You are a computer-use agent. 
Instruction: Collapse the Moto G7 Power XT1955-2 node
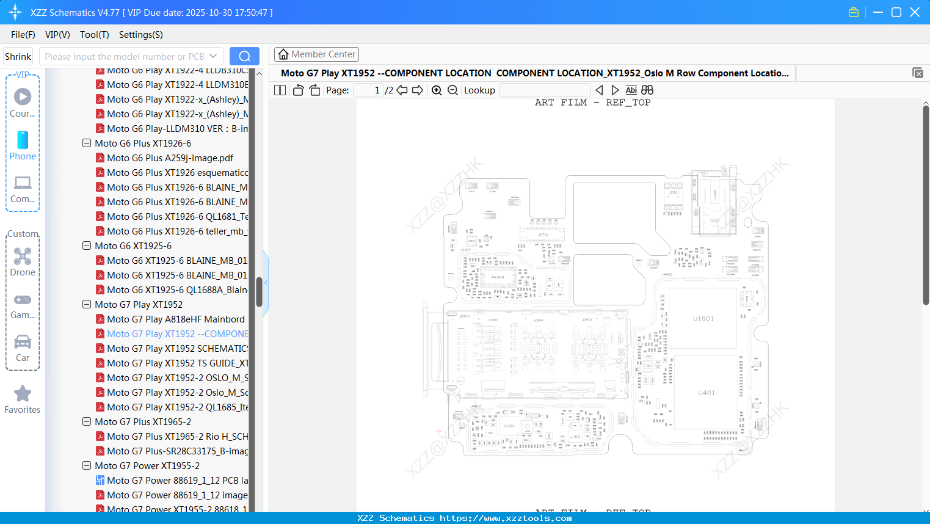click(87, 465)
